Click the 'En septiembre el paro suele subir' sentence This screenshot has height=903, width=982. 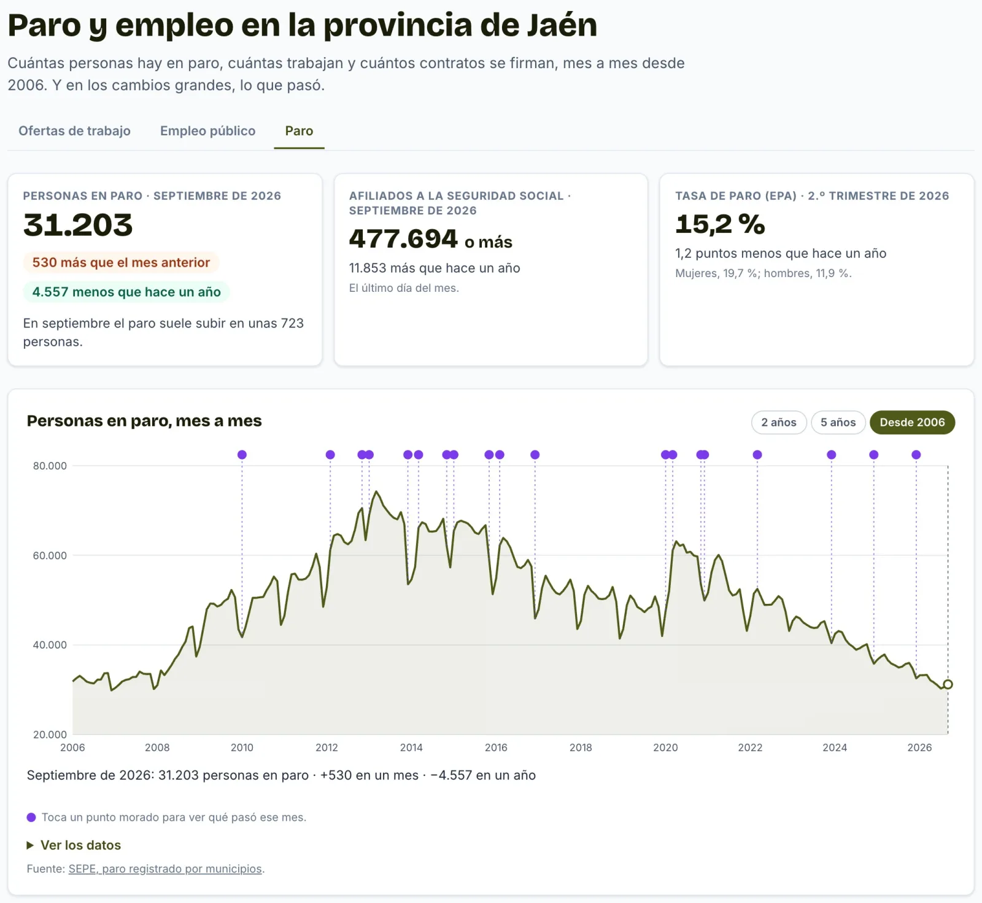point(163,332)
